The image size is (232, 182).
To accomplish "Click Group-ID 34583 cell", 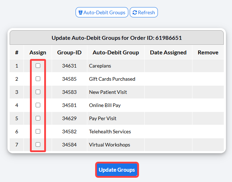I will [x=69, y=92].
